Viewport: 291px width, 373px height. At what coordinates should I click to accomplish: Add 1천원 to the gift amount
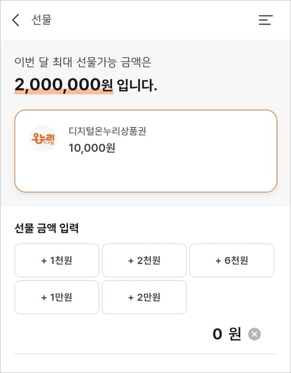[56, 260]
